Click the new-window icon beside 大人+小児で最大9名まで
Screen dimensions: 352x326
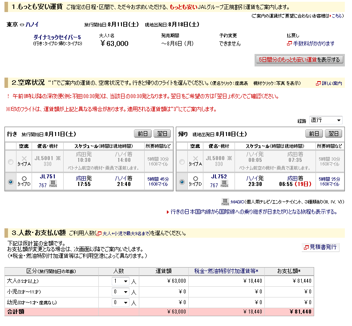(99, 234)
